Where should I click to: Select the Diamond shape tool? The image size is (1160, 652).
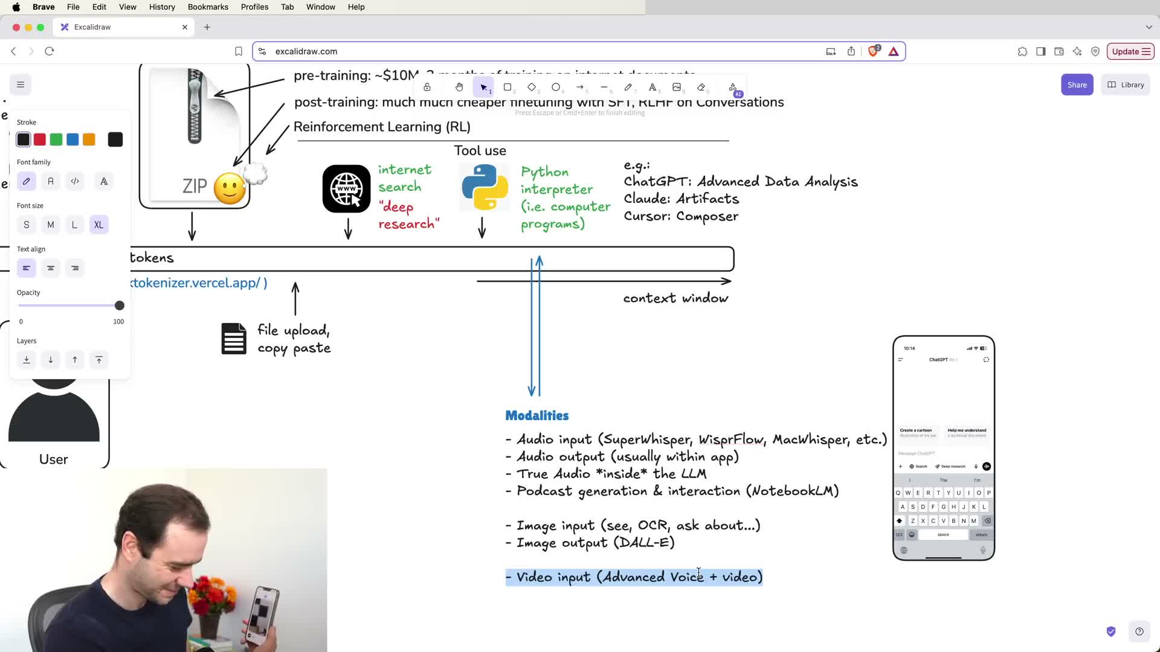[x=532, y=87]
